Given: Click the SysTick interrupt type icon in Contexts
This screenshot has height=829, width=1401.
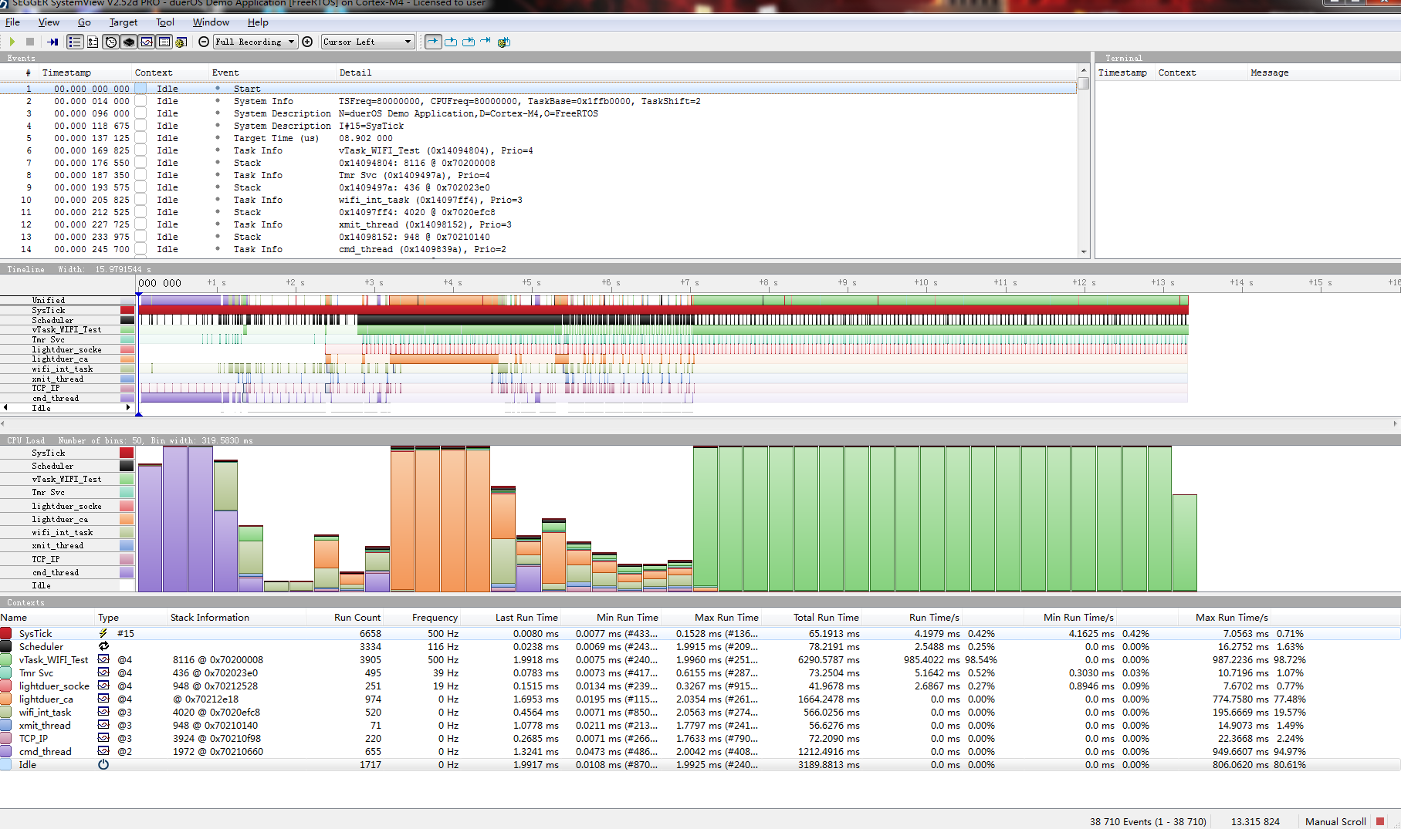Looking at the screenshot, I should pos(103,633).
